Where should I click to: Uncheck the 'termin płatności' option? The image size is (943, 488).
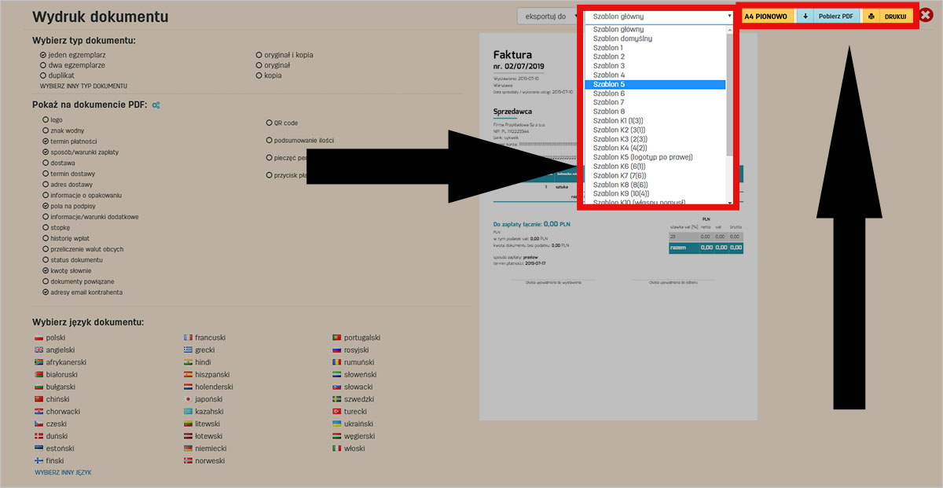tap(46, 141)
